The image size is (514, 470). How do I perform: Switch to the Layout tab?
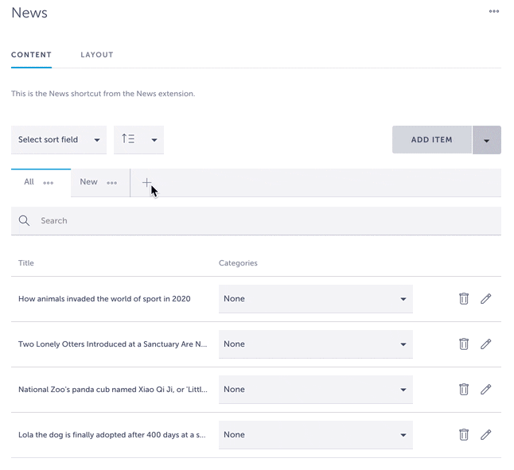click(x=97, y=55)
